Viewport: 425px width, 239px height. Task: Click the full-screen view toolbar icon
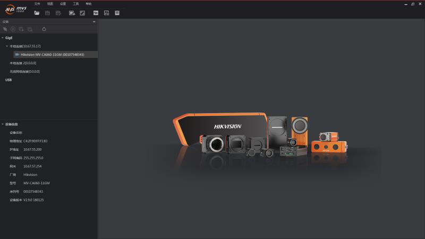[x=82, y=13]
